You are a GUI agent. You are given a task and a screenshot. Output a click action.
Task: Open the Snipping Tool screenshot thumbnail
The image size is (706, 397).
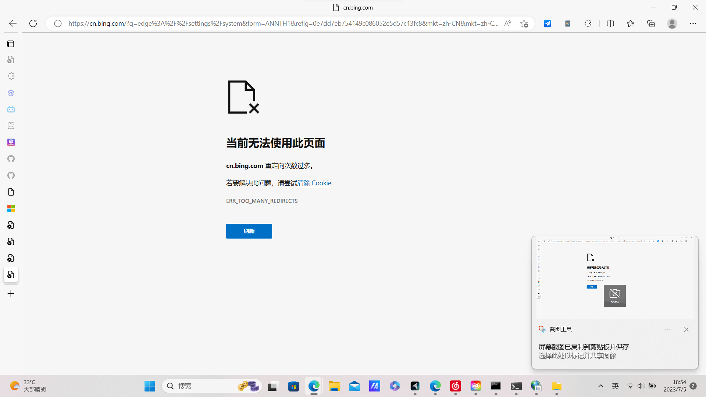(615, 278)
